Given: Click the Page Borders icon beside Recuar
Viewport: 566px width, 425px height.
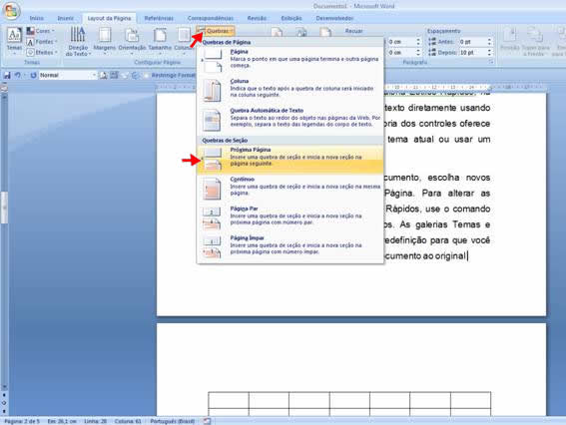Looking at the screenshot, I should click(x=325, y=33).
